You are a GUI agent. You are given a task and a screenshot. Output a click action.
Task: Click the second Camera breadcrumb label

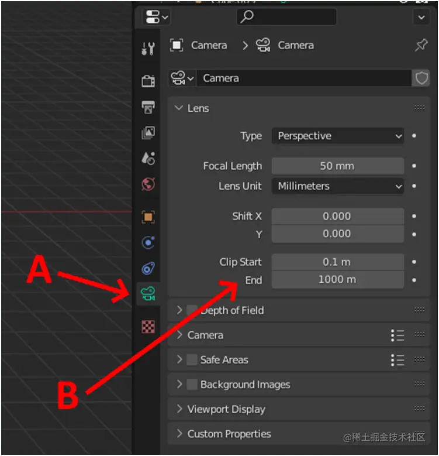tap(296, 46)
